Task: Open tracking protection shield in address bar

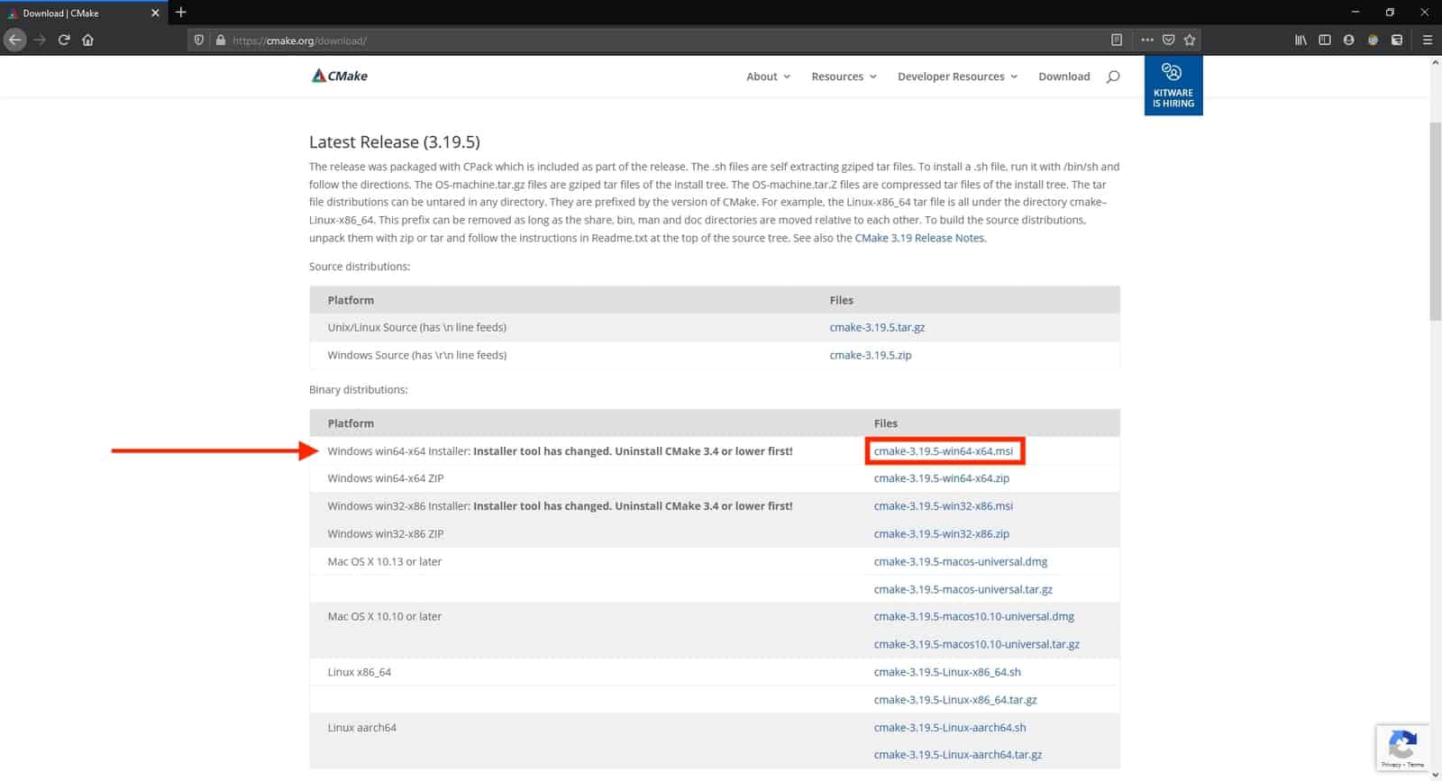Action: (x=199, y=40)
